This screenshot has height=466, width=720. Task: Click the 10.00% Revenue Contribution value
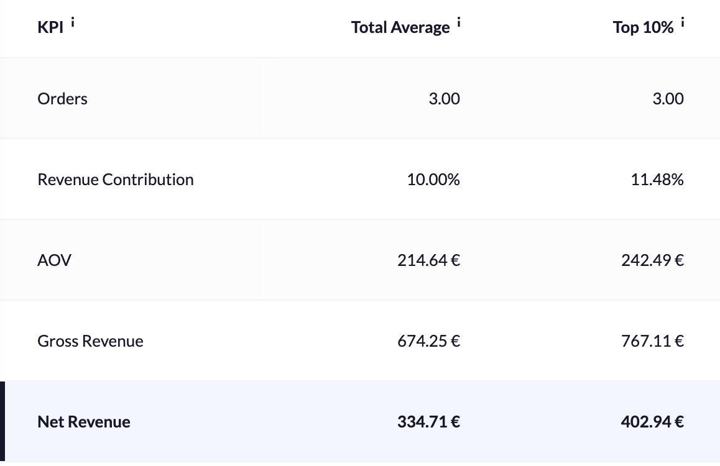pos(433,180)
